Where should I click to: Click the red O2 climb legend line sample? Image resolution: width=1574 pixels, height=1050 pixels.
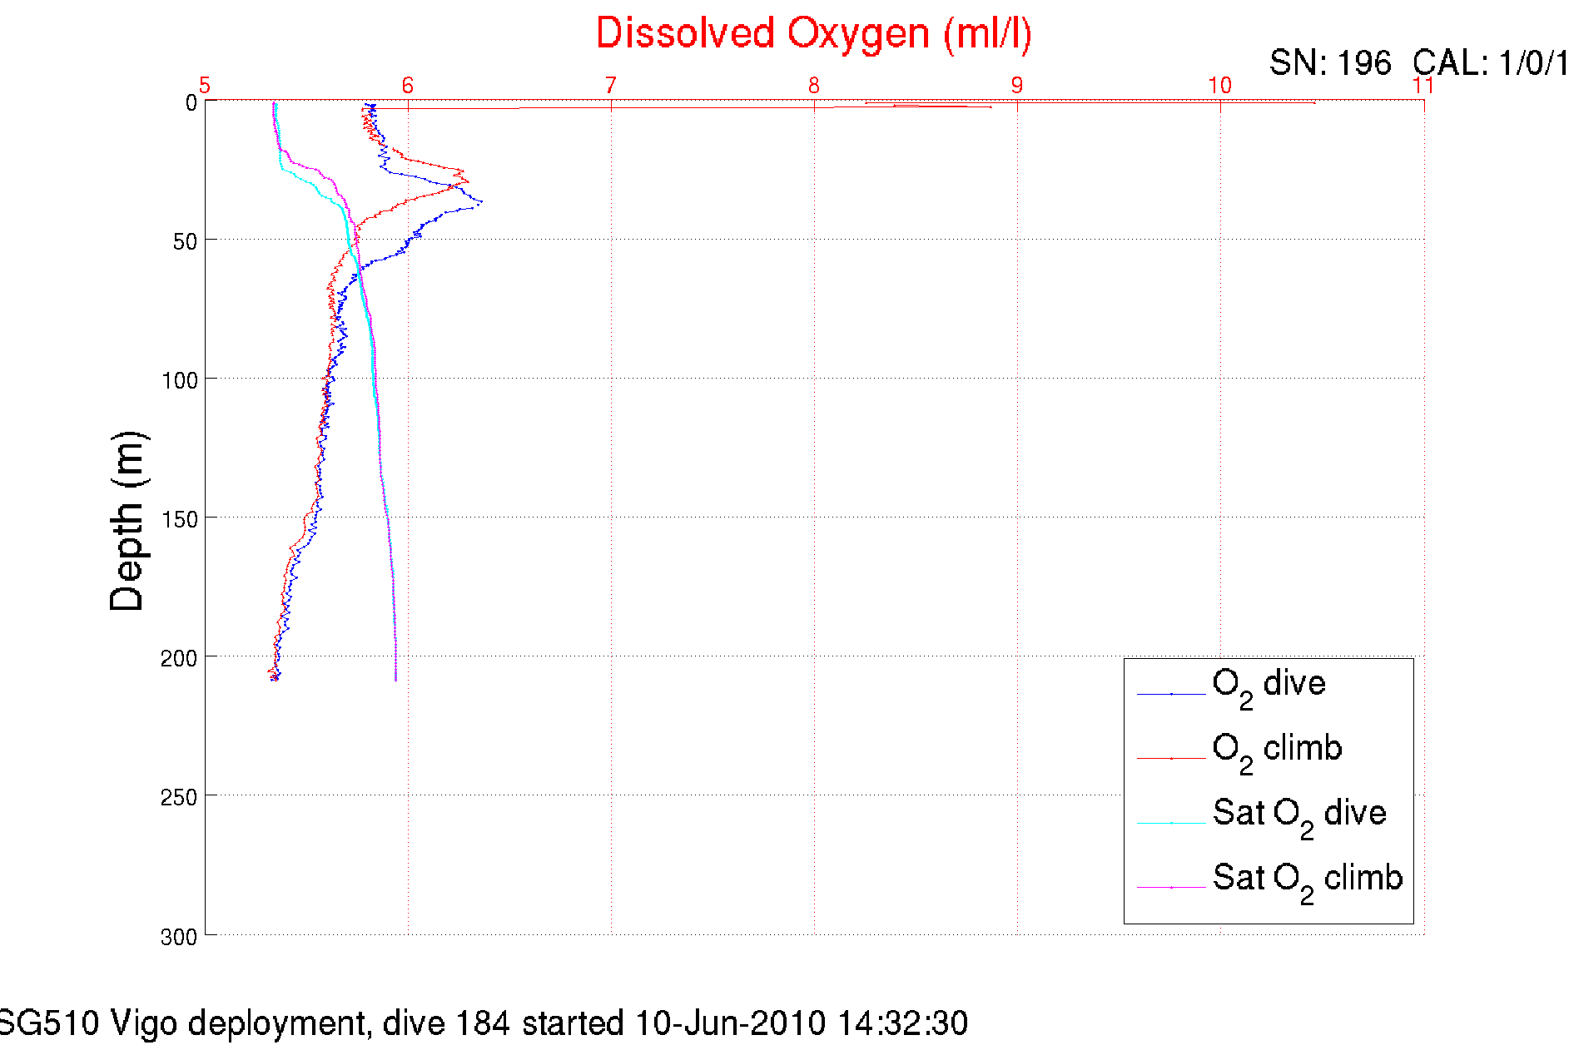point(1171,759)
